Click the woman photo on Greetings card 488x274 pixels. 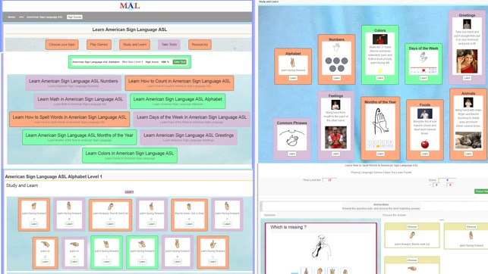pos(467,61)
